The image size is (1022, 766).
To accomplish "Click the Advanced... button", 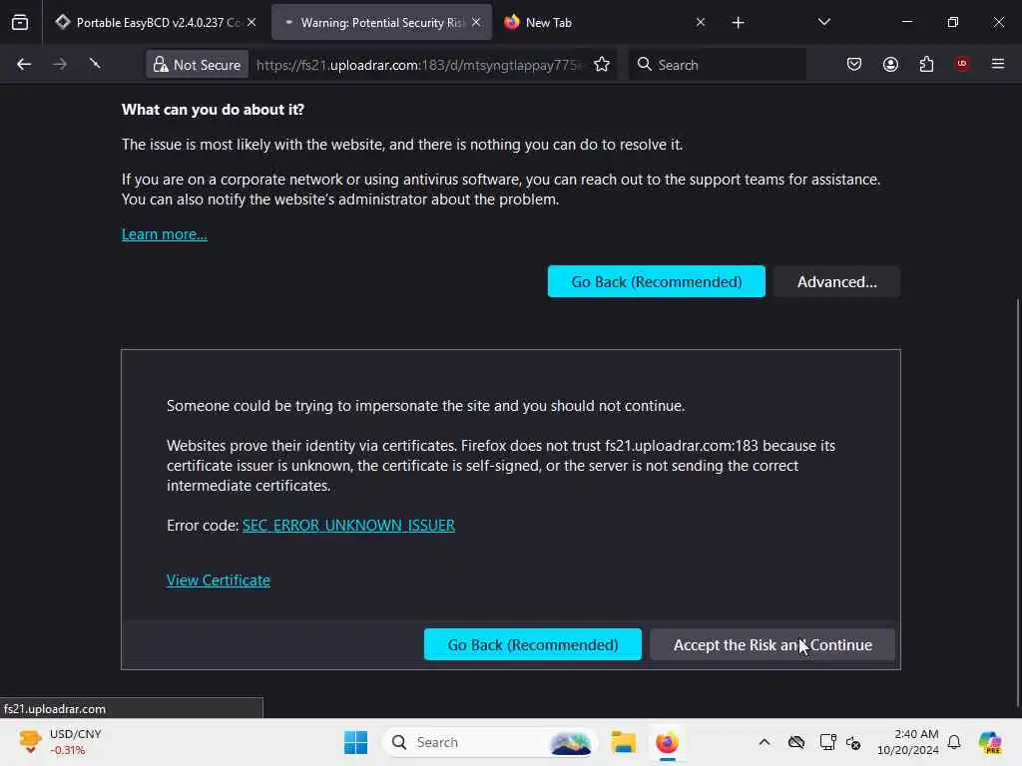I will (x=837, y=281).
